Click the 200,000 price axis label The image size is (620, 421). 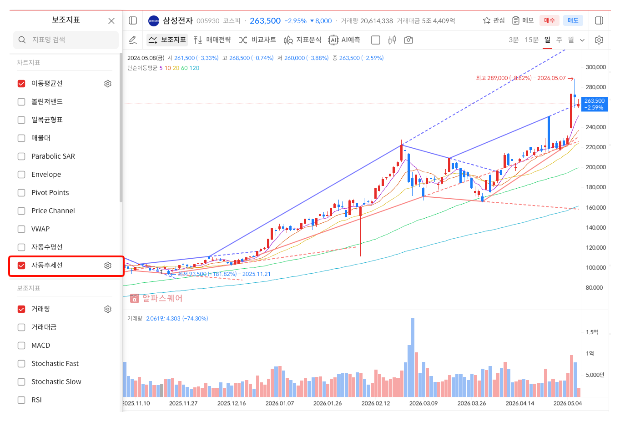pyautogui.click(x=596, y=167)
